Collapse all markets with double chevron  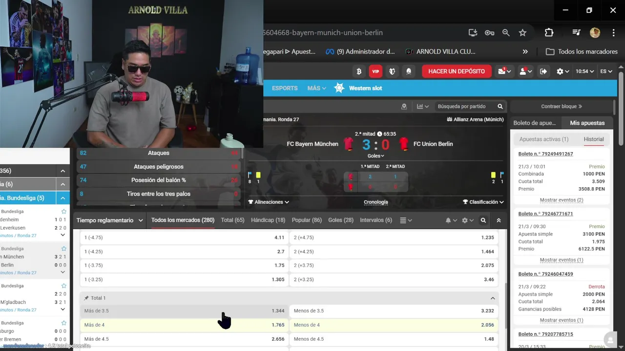tap(499, 220)
